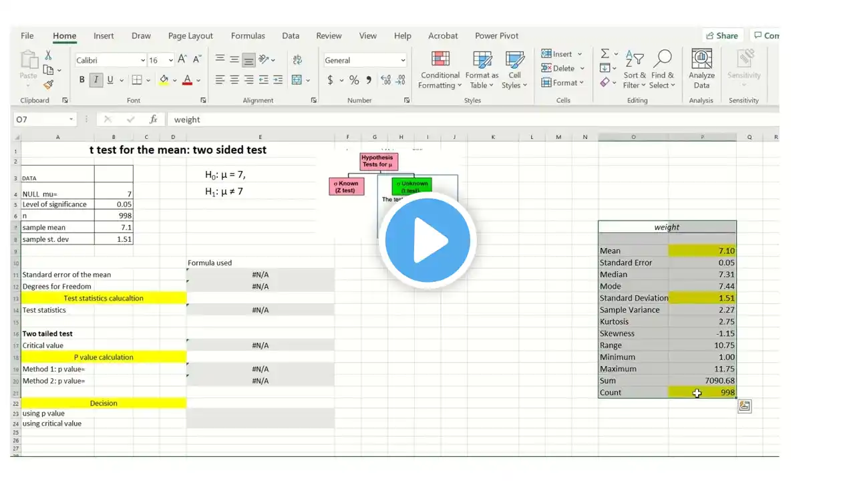Switch to the Insert tab
Image resolution: width=855 pixels, height=481 pixels.
click(x=104, y=36)
